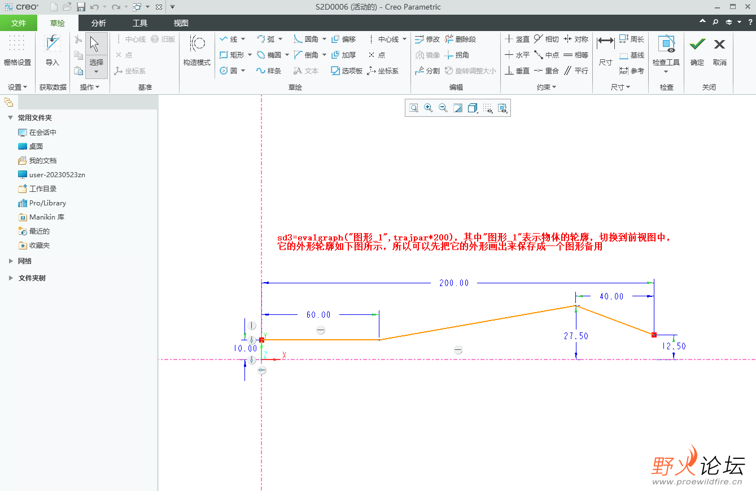The width and height of the screenshot is (756, 491).
Task: Expand the 操作 group dropdown
Action: coord(90,87)
